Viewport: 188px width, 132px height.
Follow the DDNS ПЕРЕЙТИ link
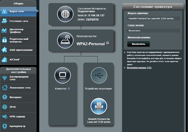pyautogui.click(x=92, y=20)
